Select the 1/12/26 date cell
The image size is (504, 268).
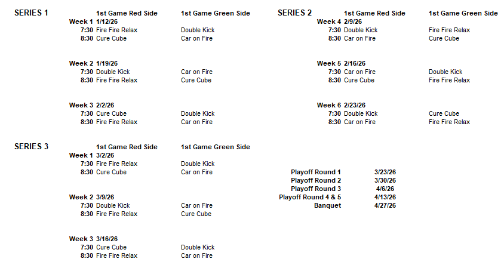point(107,21)
